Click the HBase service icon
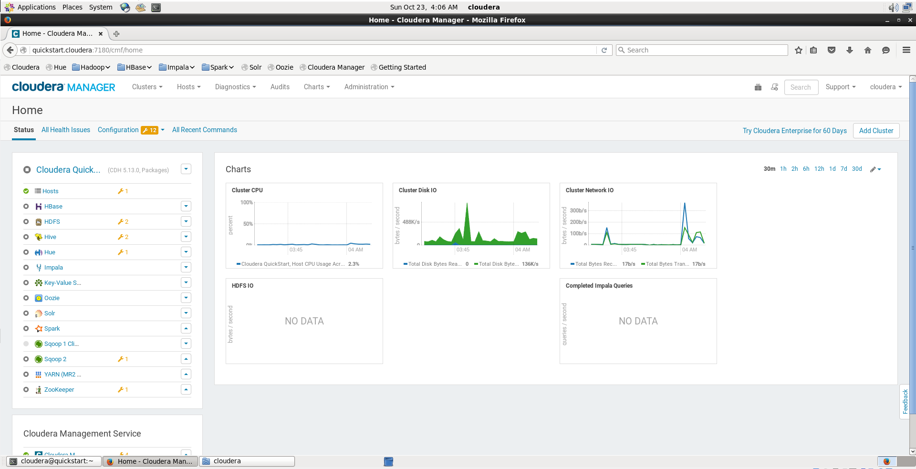 click(x=39, y=207)
